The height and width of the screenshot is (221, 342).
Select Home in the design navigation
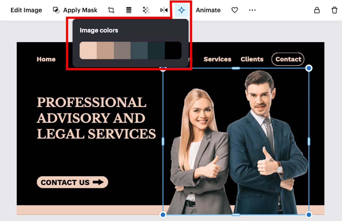click(x=46, y=59)
